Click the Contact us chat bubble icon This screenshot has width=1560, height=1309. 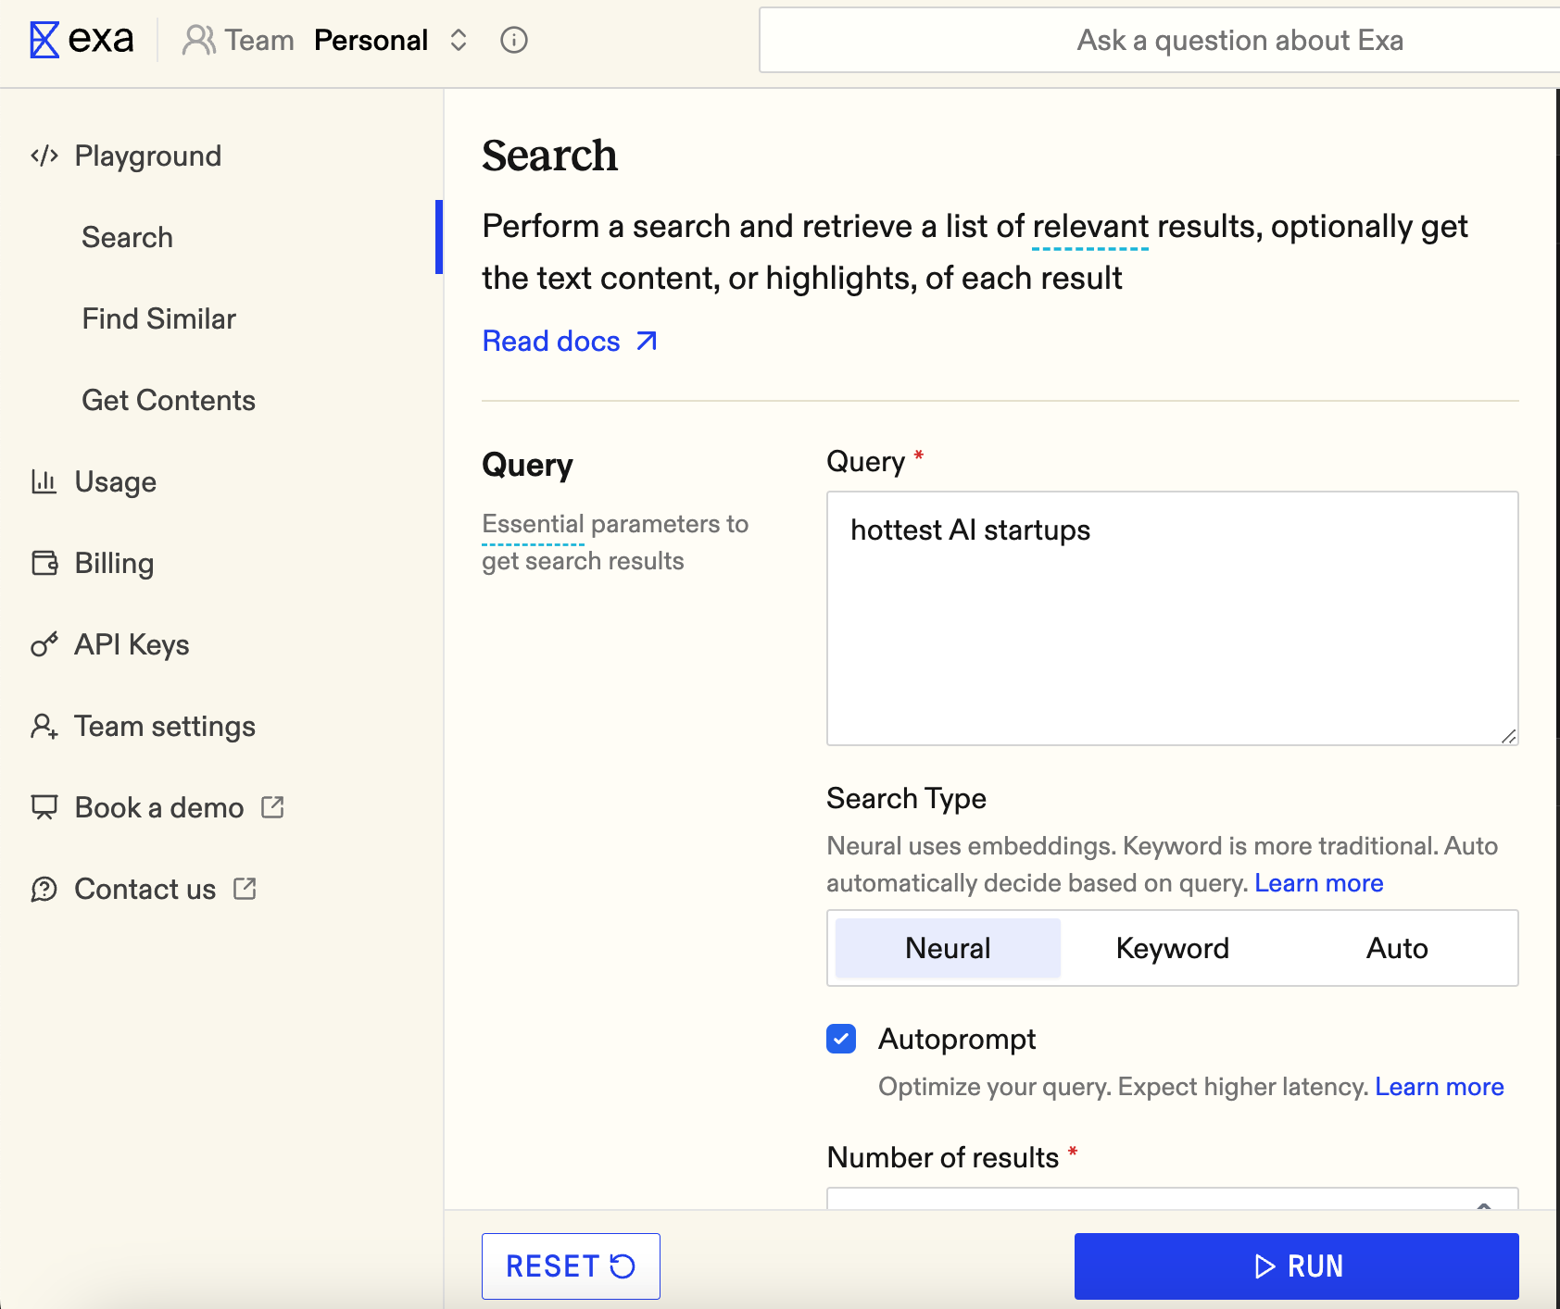point(44,889)
